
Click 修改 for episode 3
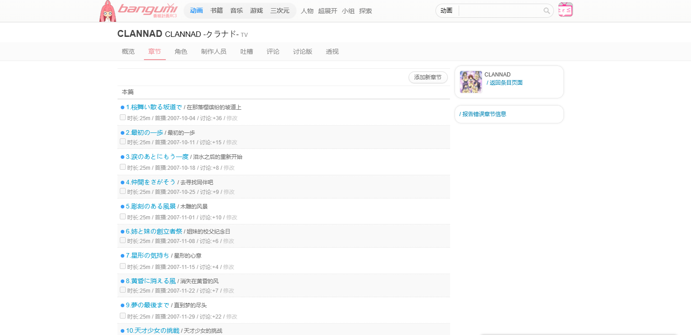click(229, 168)
